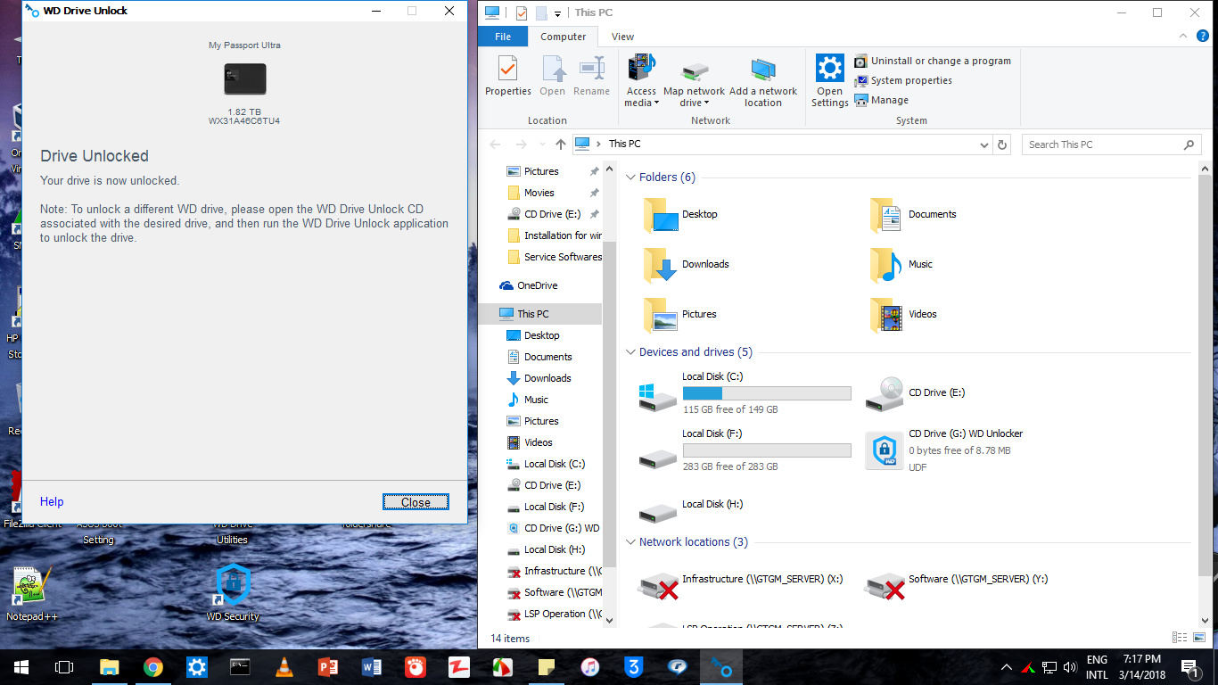The height and width of the screenshot is (685, 1218).
Task: Switch to details view using status bar icon
Action: pyautogui.click(x=1180, y=638)
